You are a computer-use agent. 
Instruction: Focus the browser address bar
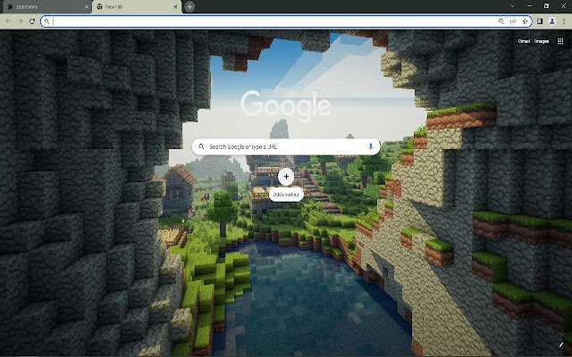[286, 21]
